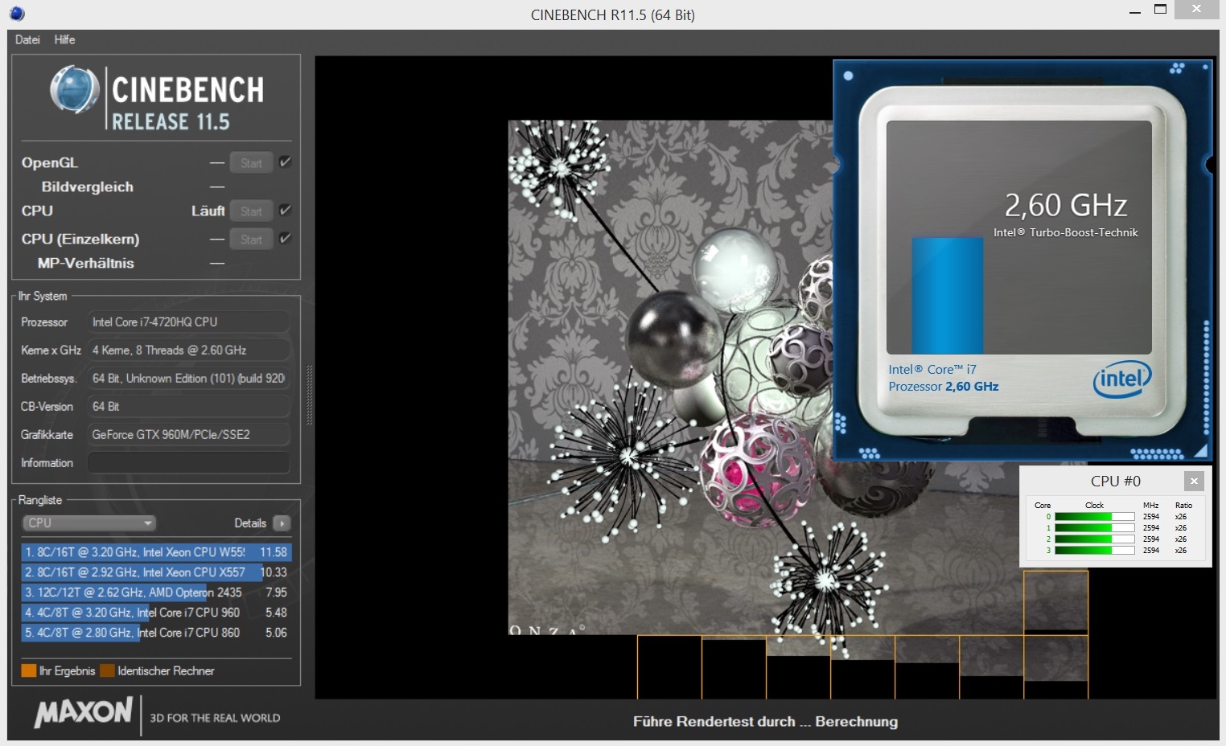
Task: Start the OpenGL benchmark
Action: point(251,163)
